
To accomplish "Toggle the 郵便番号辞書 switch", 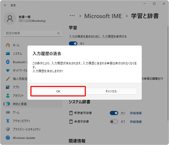I will [114, 113].
